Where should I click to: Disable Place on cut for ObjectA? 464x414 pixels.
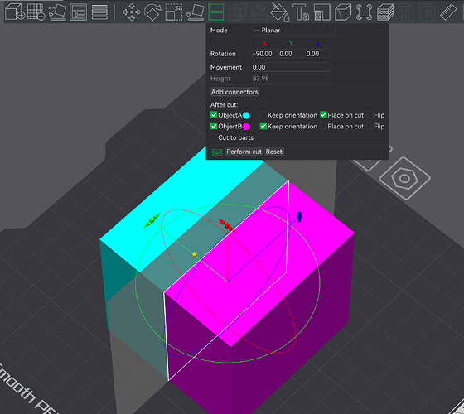coord(323,115)
